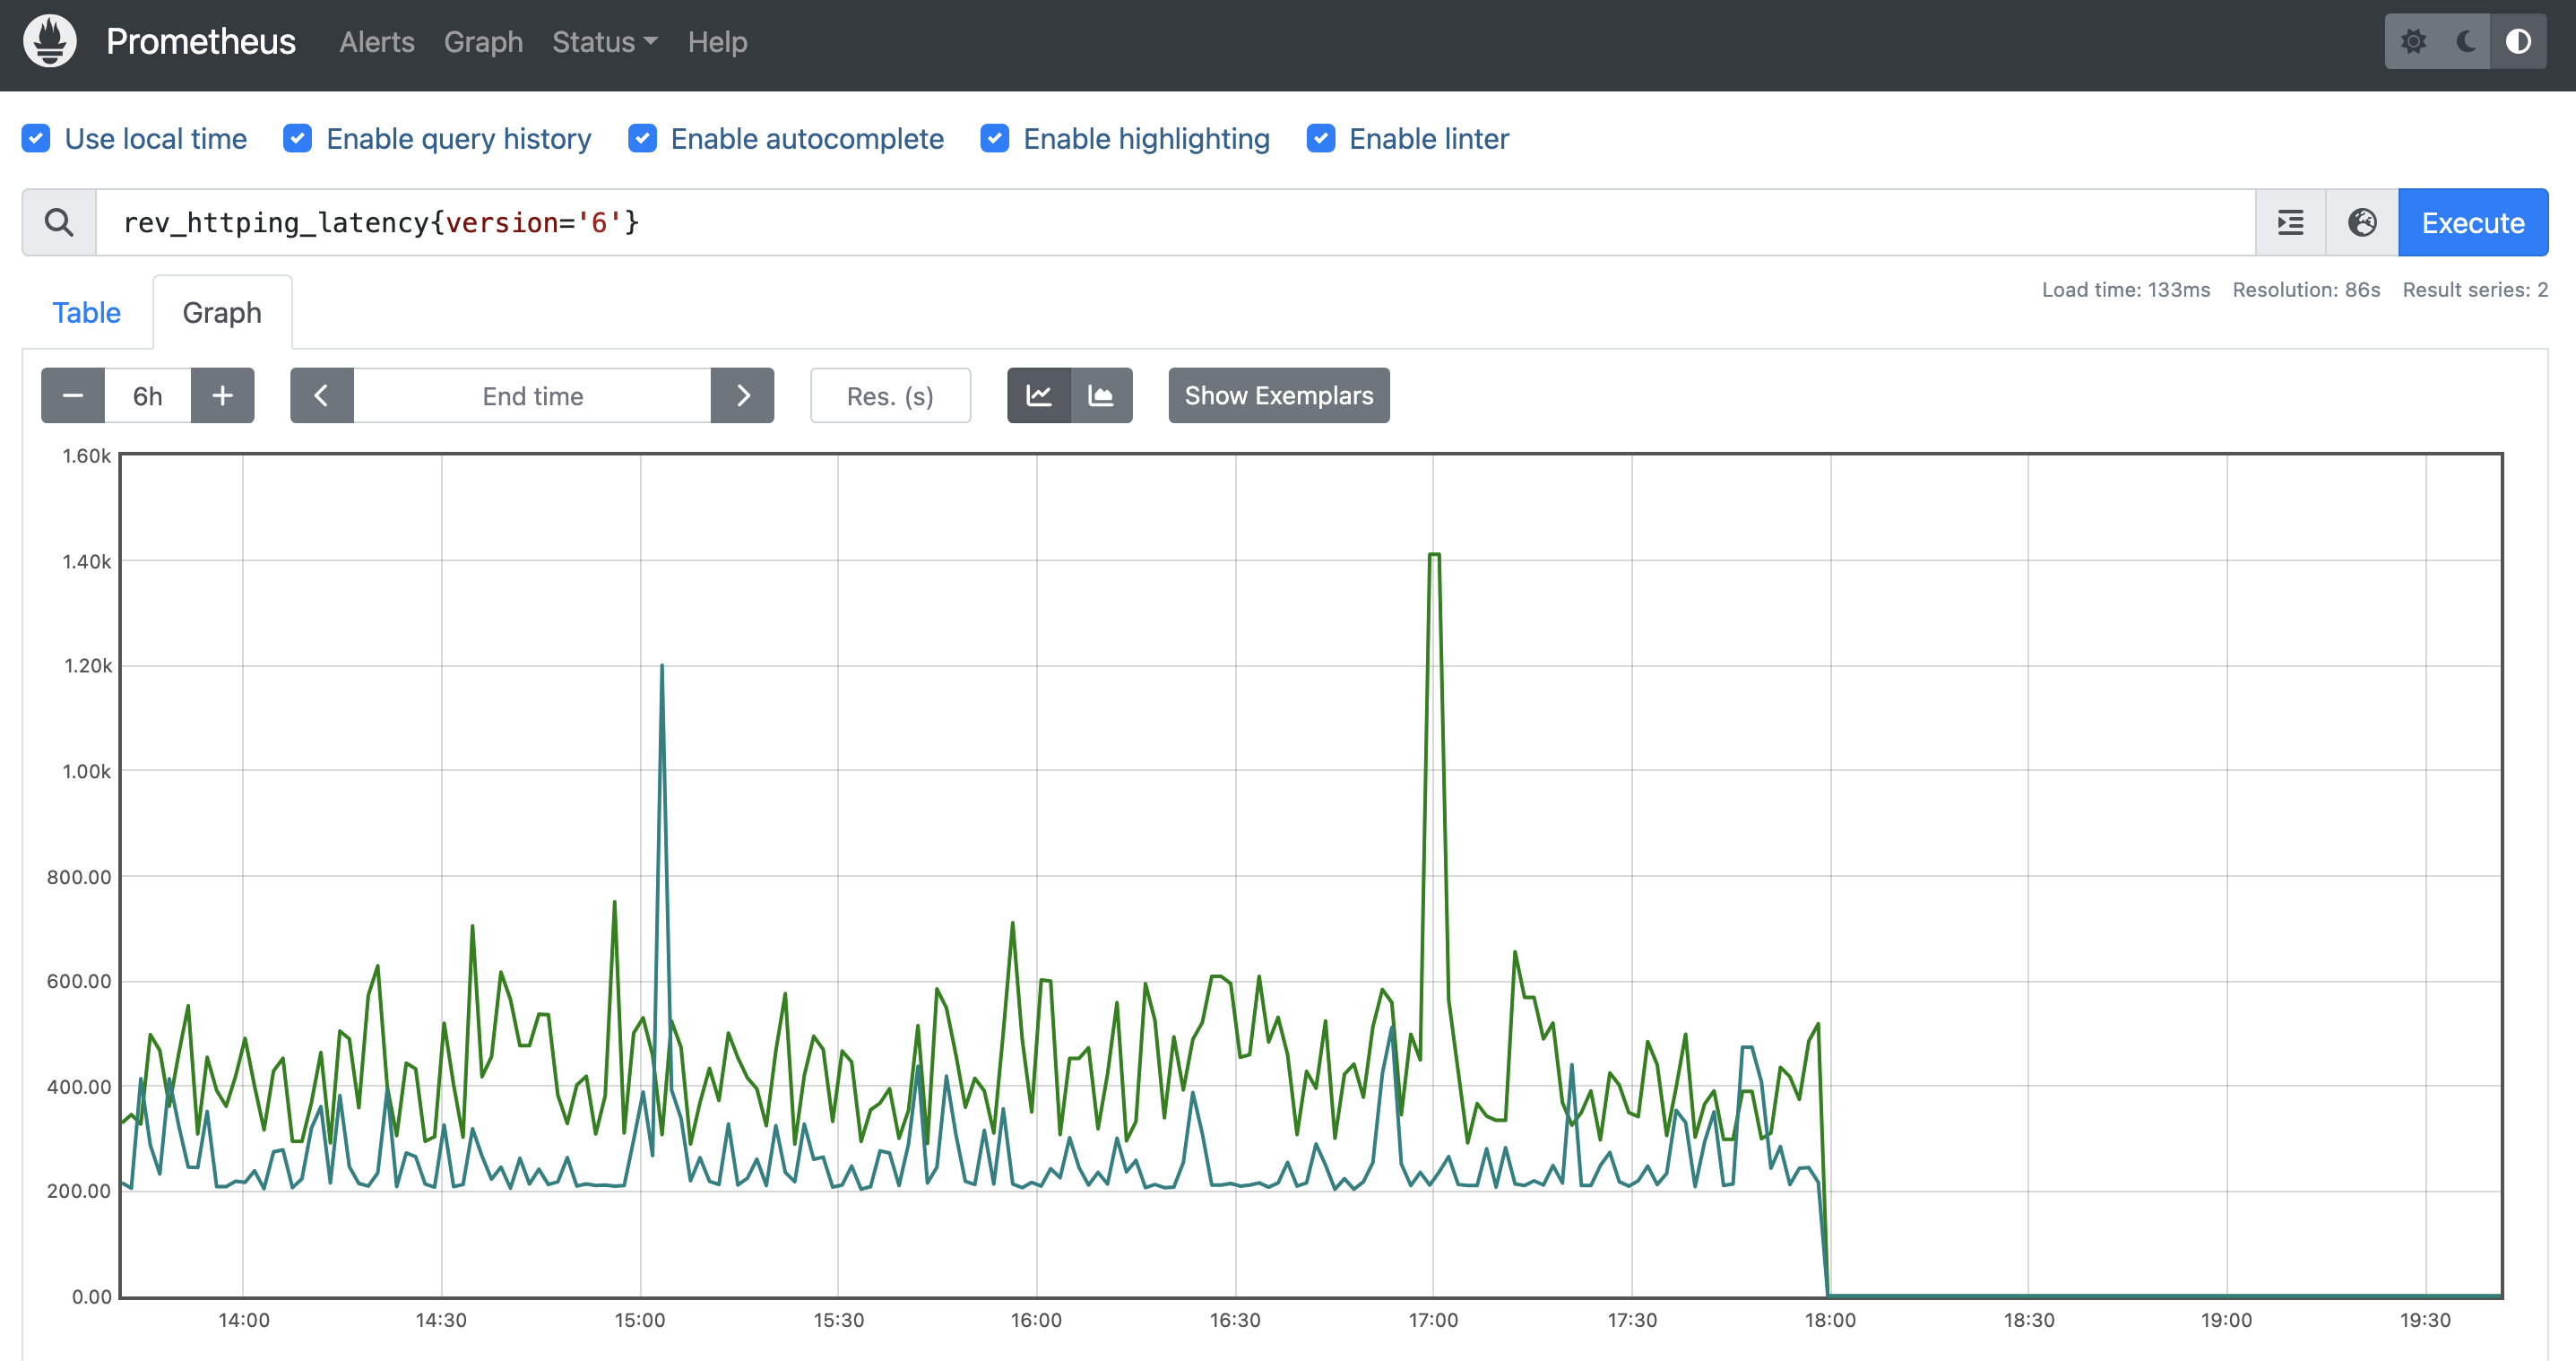
Task: Decrease the 6h time range
Action: 73,396
